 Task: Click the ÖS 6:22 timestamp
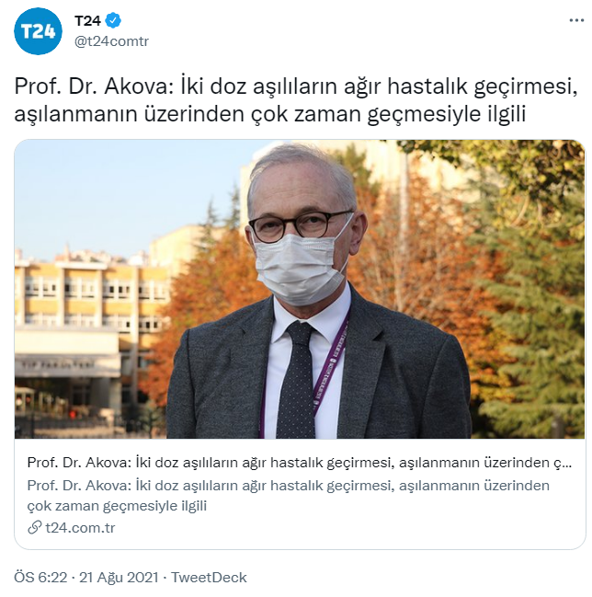(40, 578)
